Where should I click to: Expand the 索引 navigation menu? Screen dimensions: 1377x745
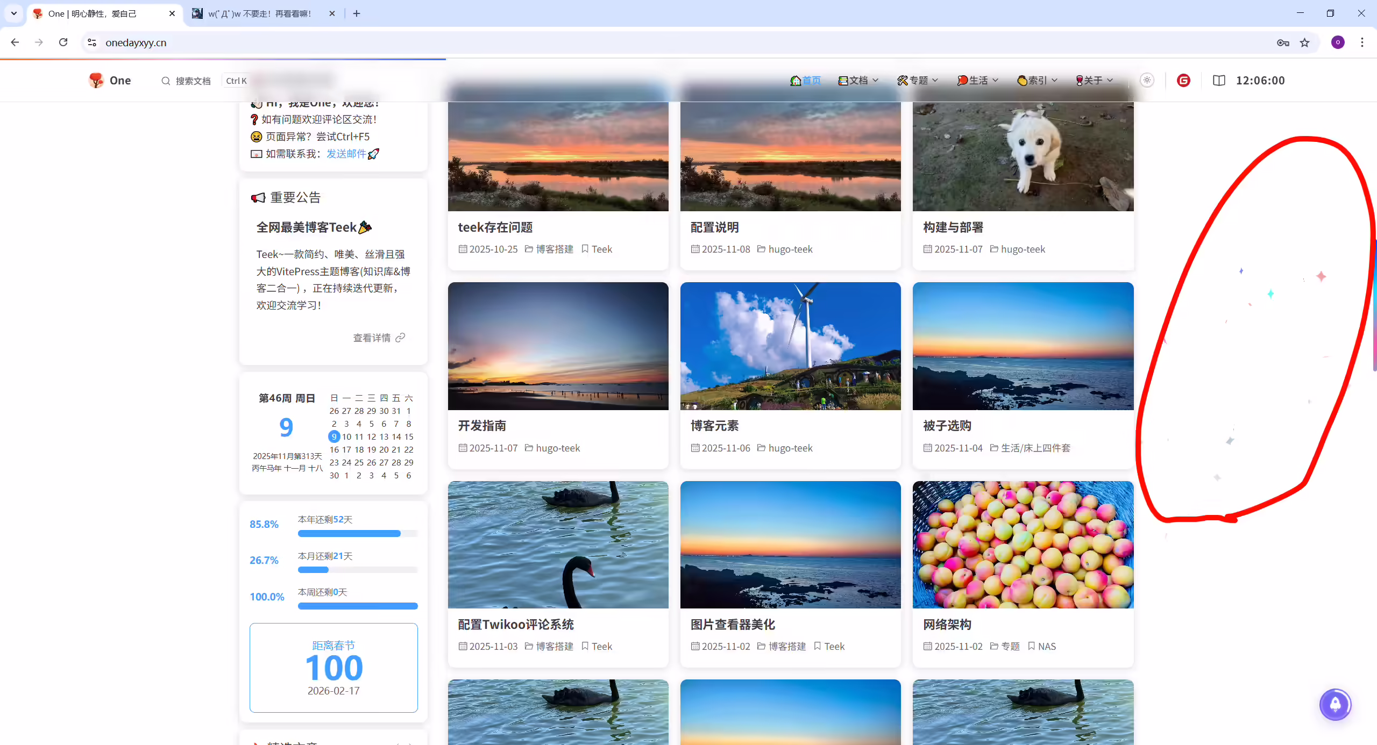pyautogui.click(x=1037, y=81)
